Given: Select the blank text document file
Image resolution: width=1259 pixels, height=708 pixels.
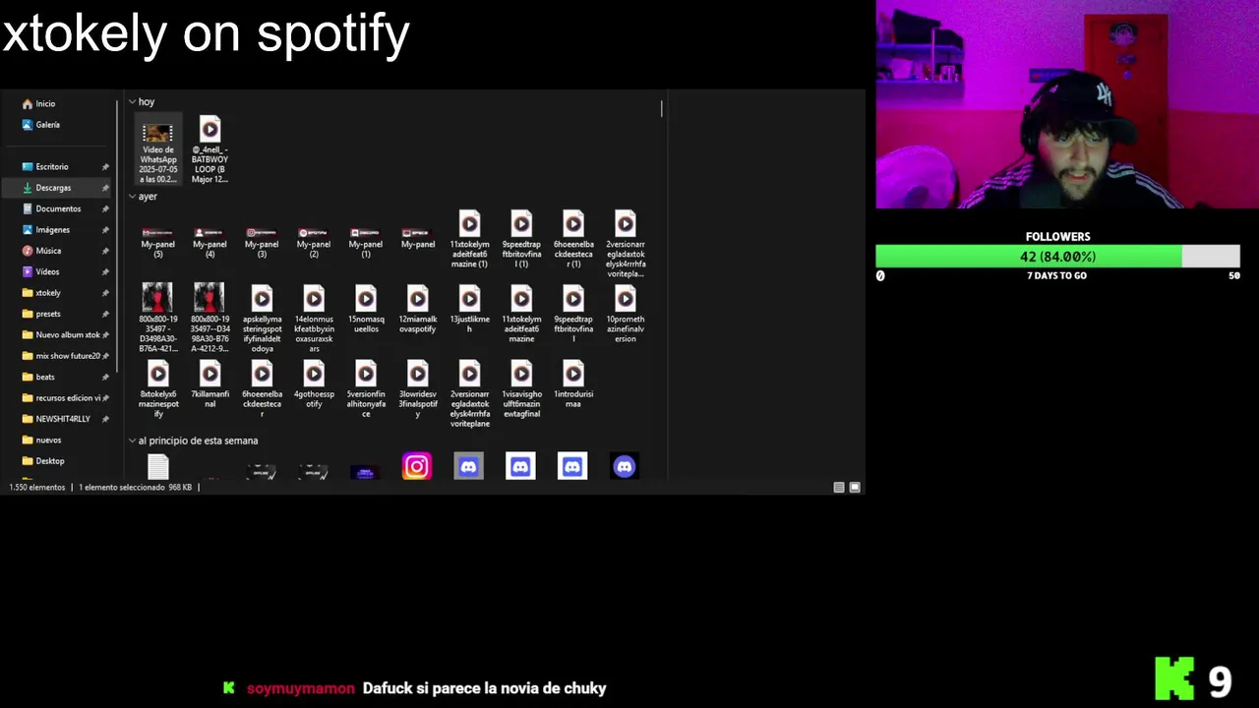Looking at the screenshot, I should coord(157,467).
